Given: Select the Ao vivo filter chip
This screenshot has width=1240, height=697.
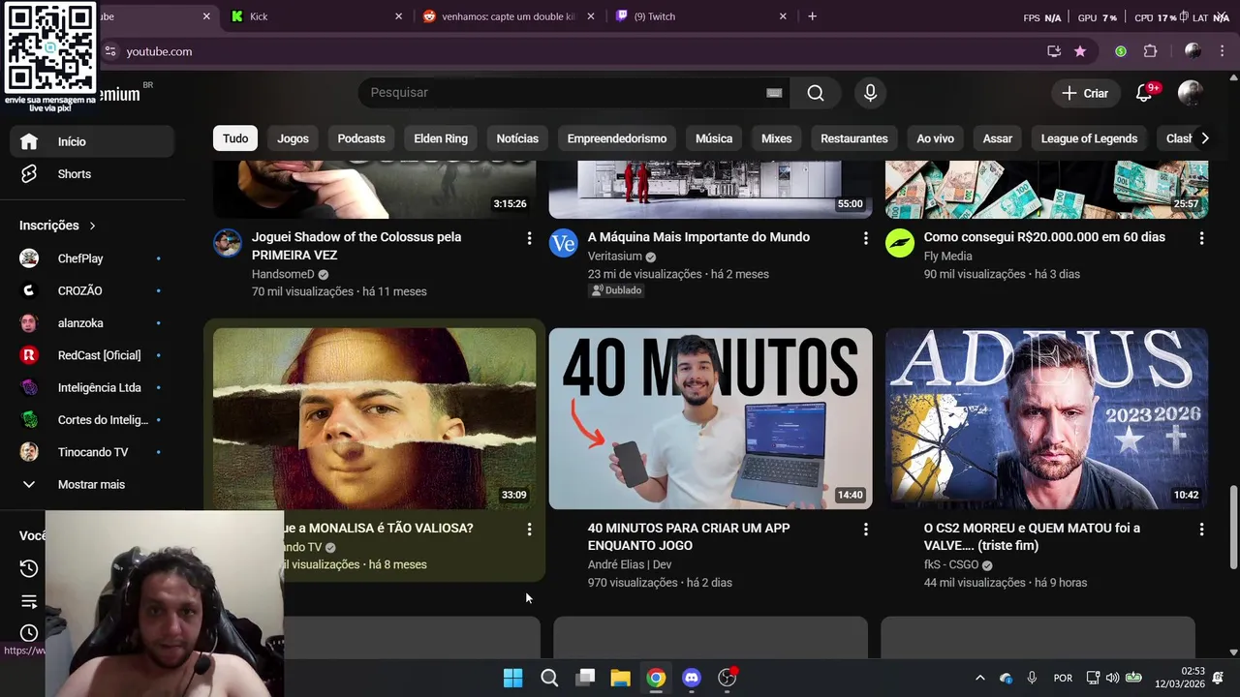Looking at the screenshot, I should click(935, 138).
